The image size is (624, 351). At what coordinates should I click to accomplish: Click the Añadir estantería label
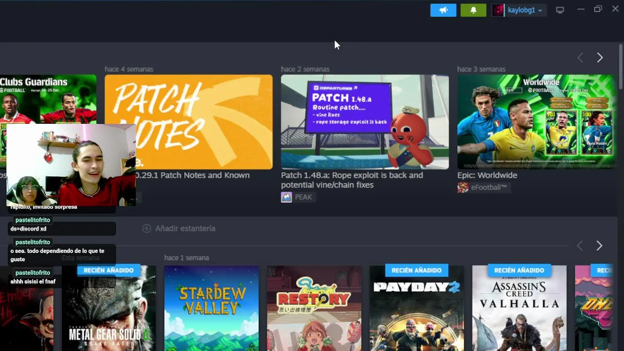(185, 228)
